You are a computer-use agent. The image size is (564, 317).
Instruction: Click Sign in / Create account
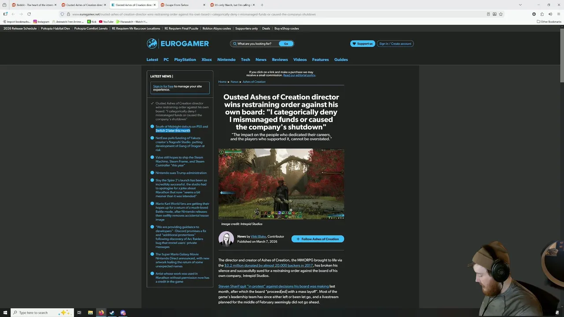point(395,44)
